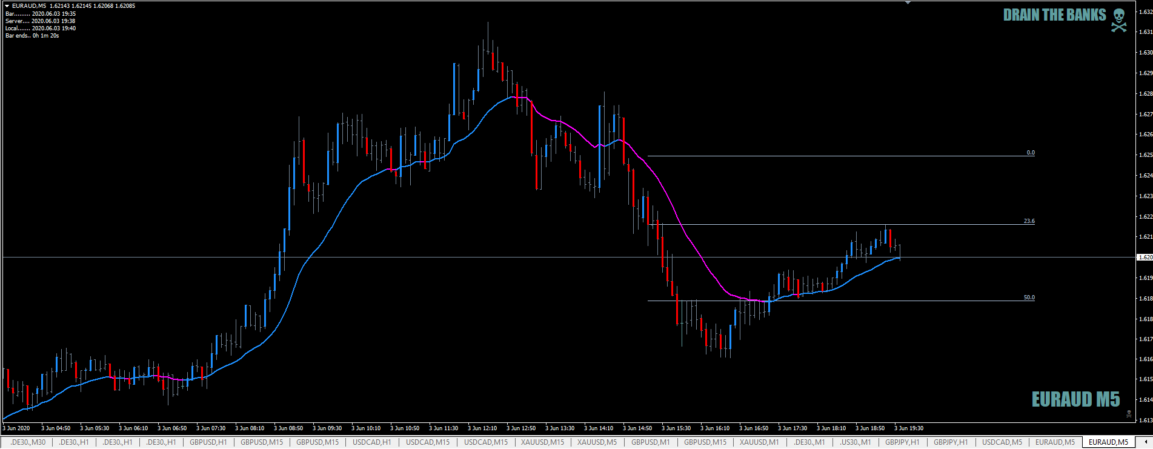Screen dimensions: 1153x449
Task: Click the 'Server.... 2020.06.03 19:38' line
Action: click(x=40, y=21)
